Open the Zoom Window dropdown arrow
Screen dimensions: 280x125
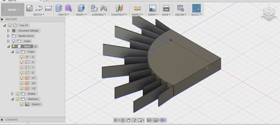coord(143,120)
